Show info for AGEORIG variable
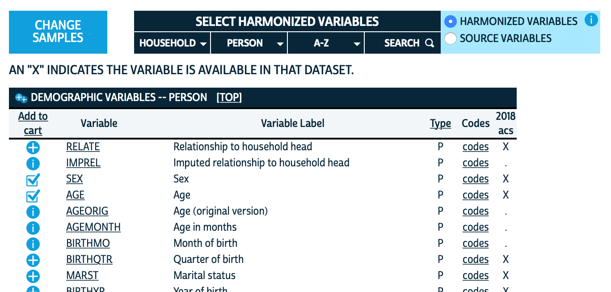Viewport: 611px width, 292px height. pos(33,212)
